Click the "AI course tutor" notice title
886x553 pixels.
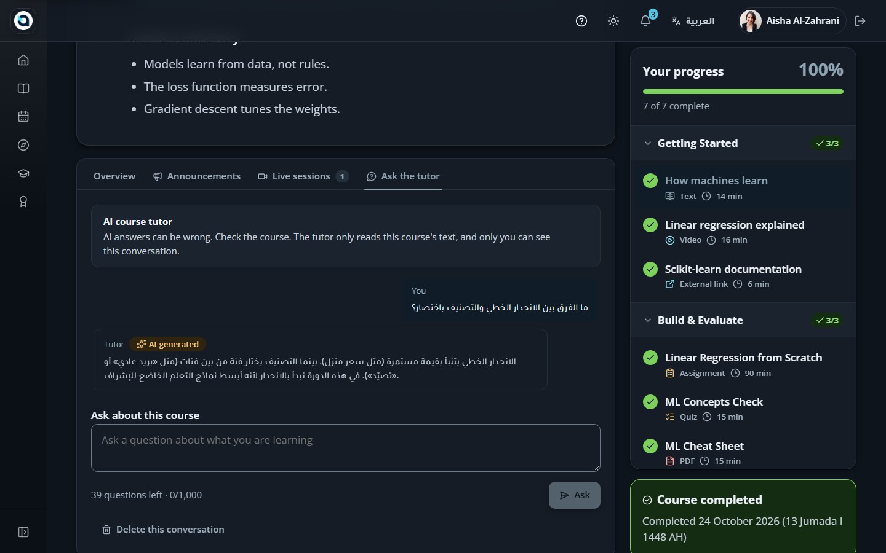pyautogui.click(x=138, y=222)
